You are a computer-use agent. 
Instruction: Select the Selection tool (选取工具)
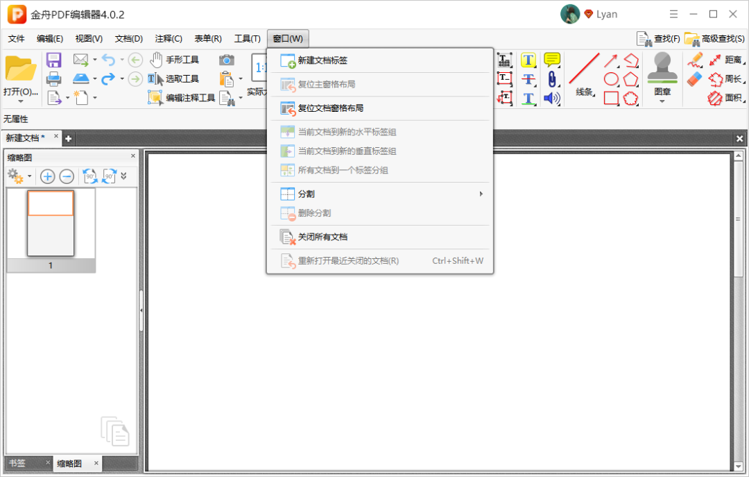point(173,79)
